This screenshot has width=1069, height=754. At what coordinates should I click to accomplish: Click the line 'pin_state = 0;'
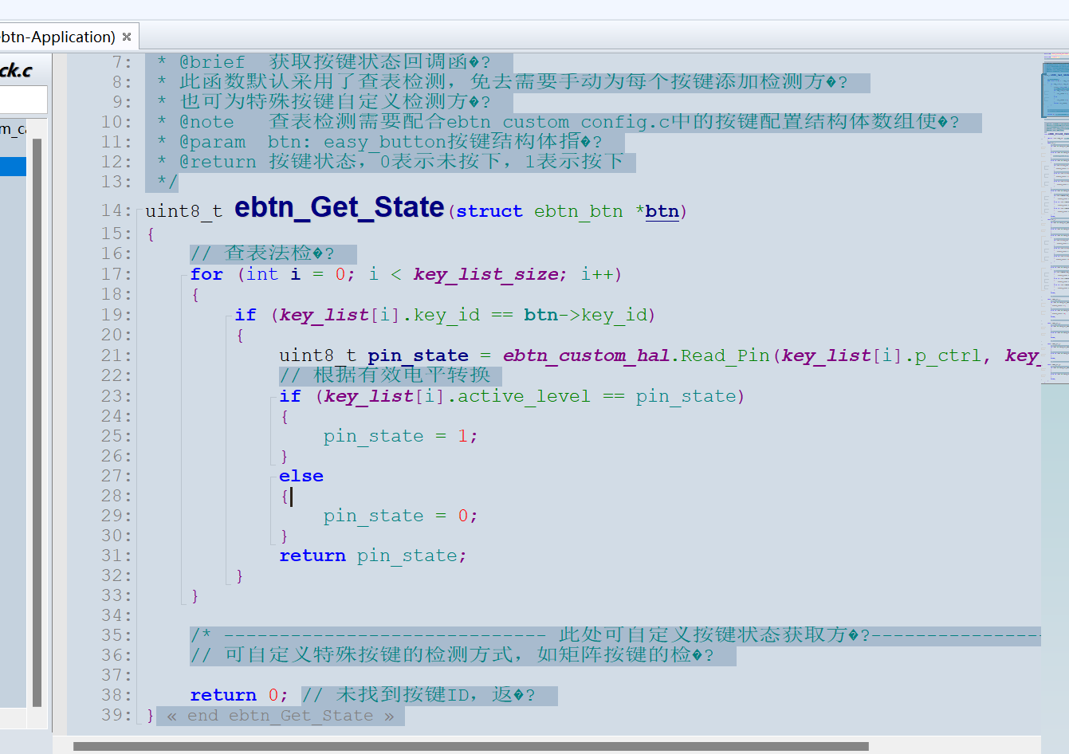400,516
